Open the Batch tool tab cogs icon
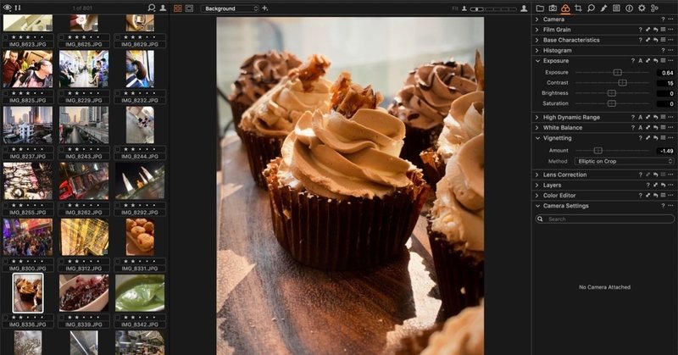The width and height of the screenshot is (678, 355). coord(654,8)
